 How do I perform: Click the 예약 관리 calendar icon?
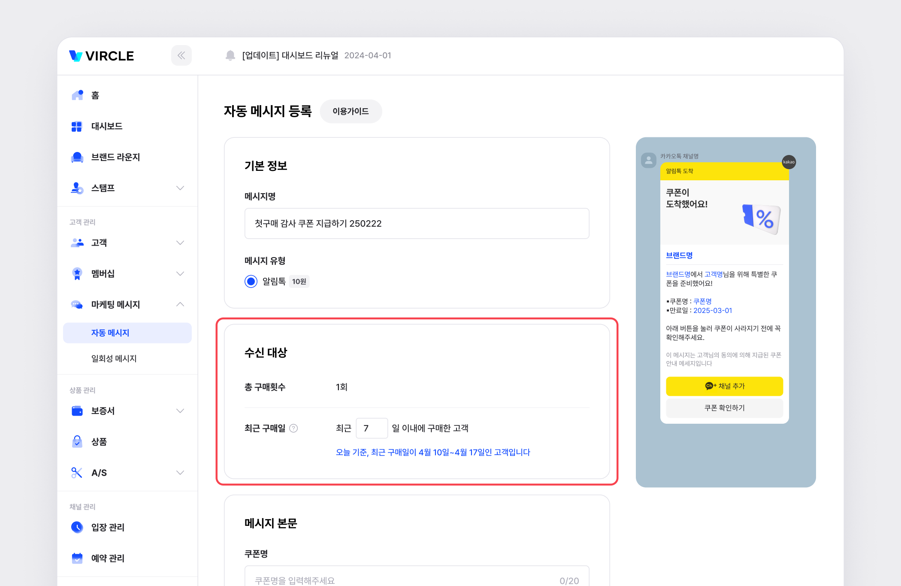(x=77, y=558)
